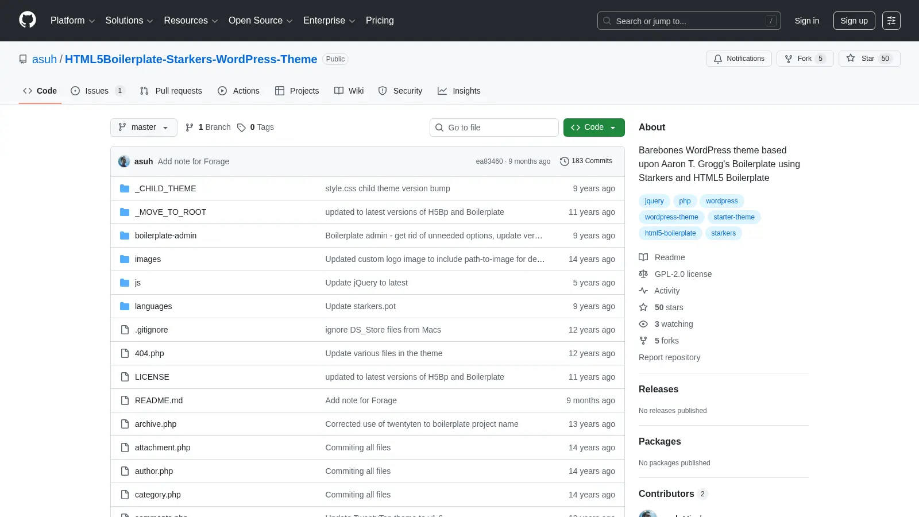Open the 183 Commits history
Screen dimensions: 919x517
coord(586,161)
